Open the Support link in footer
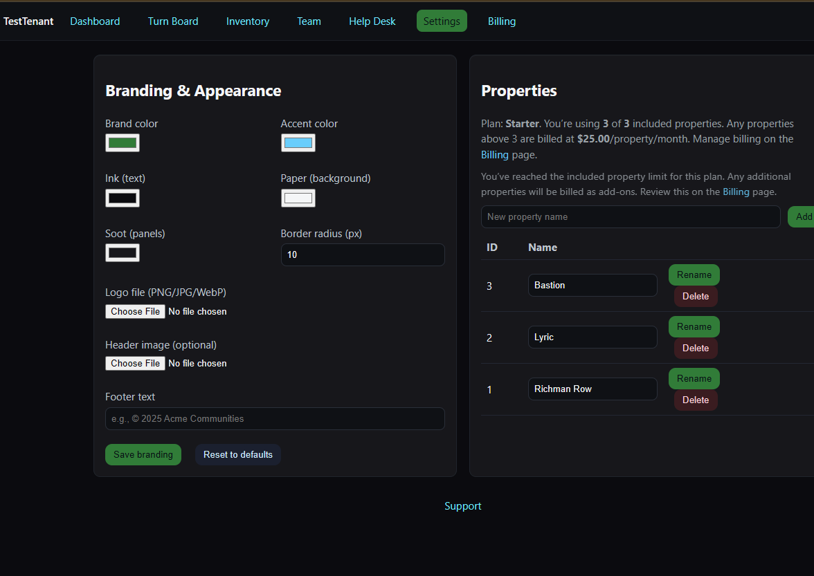 pos(462,506)
